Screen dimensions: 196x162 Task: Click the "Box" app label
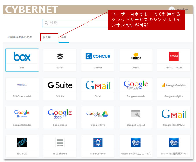click(22, 68)
